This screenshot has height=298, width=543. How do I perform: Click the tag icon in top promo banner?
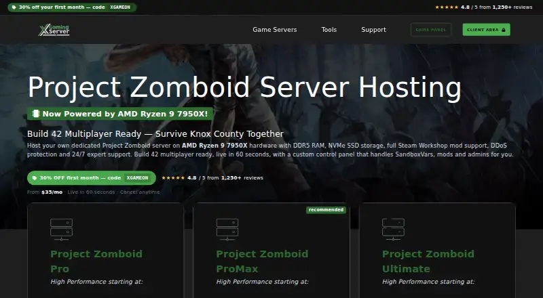pyautogui.click(x=14, y=7)
